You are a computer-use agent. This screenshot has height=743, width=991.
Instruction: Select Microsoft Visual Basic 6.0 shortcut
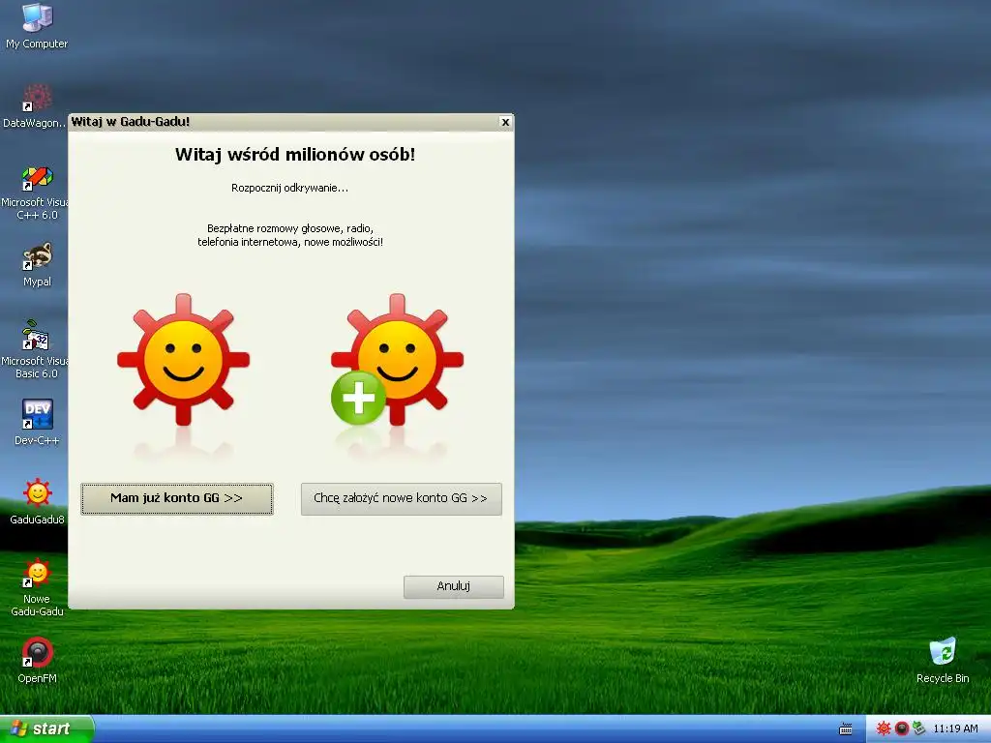(36, 350)
